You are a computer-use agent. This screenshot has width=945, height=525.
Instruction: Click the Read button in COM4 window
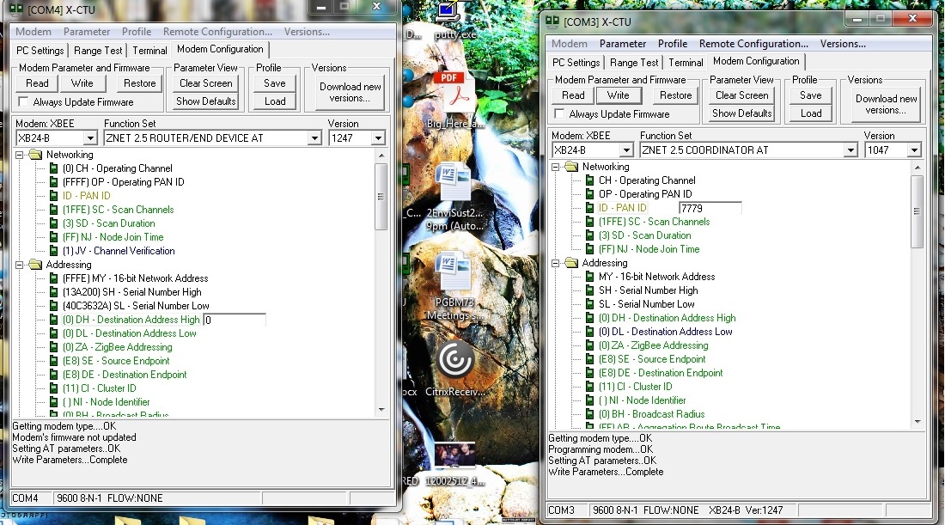[x=37, y=83]
